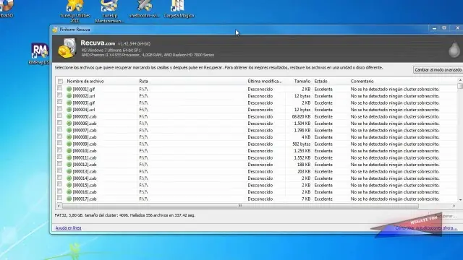
Task: Click the vertical scrollbar up arrow
Action: pos(460,80)
